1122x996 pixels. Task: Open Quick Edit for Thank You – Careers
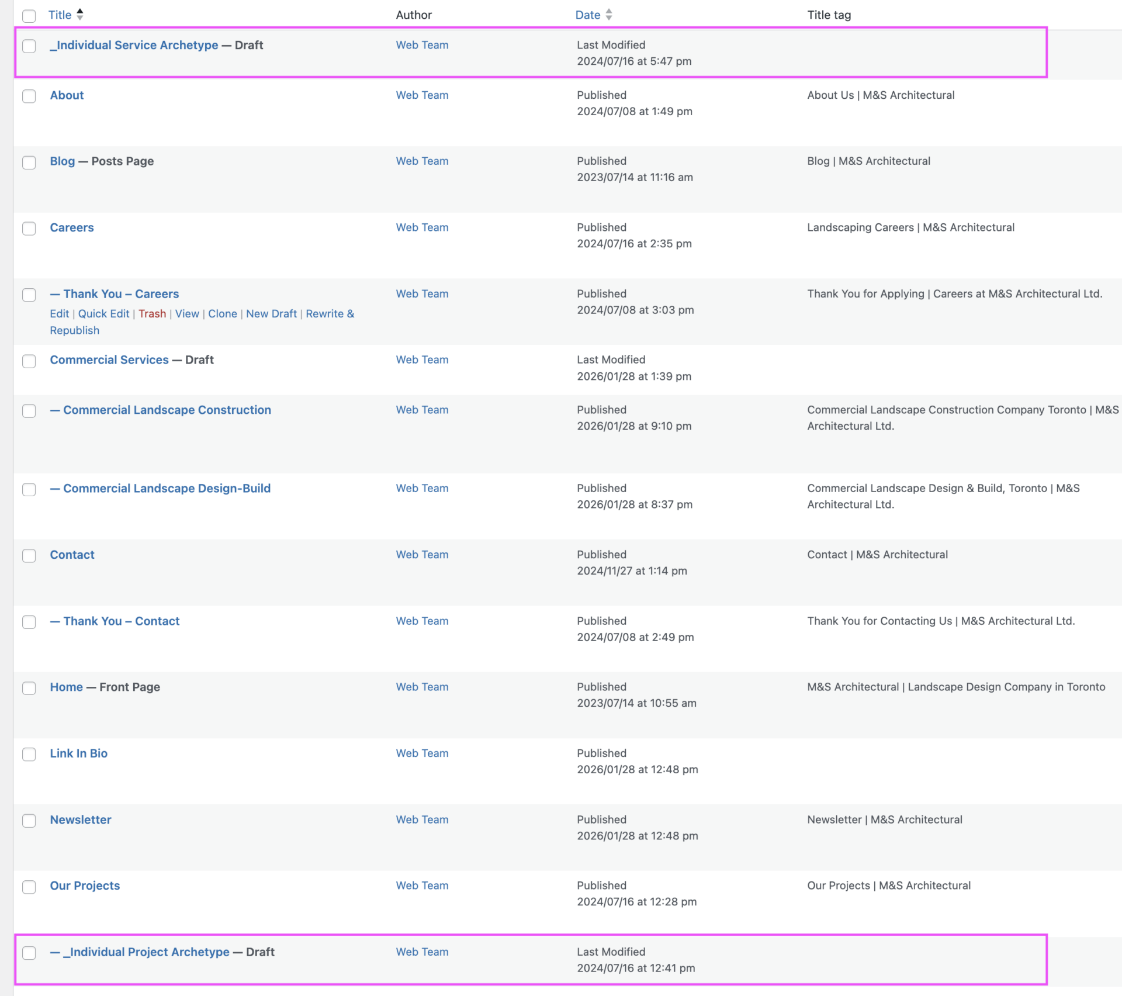click(x=103, y=314)
